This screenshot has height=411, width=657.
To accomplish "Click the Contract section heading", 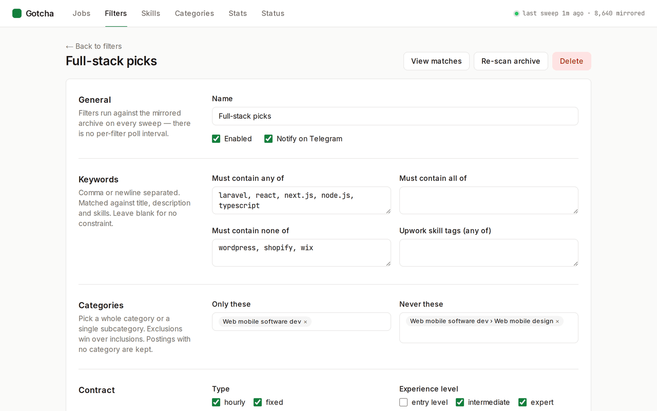I will point(96,390).
